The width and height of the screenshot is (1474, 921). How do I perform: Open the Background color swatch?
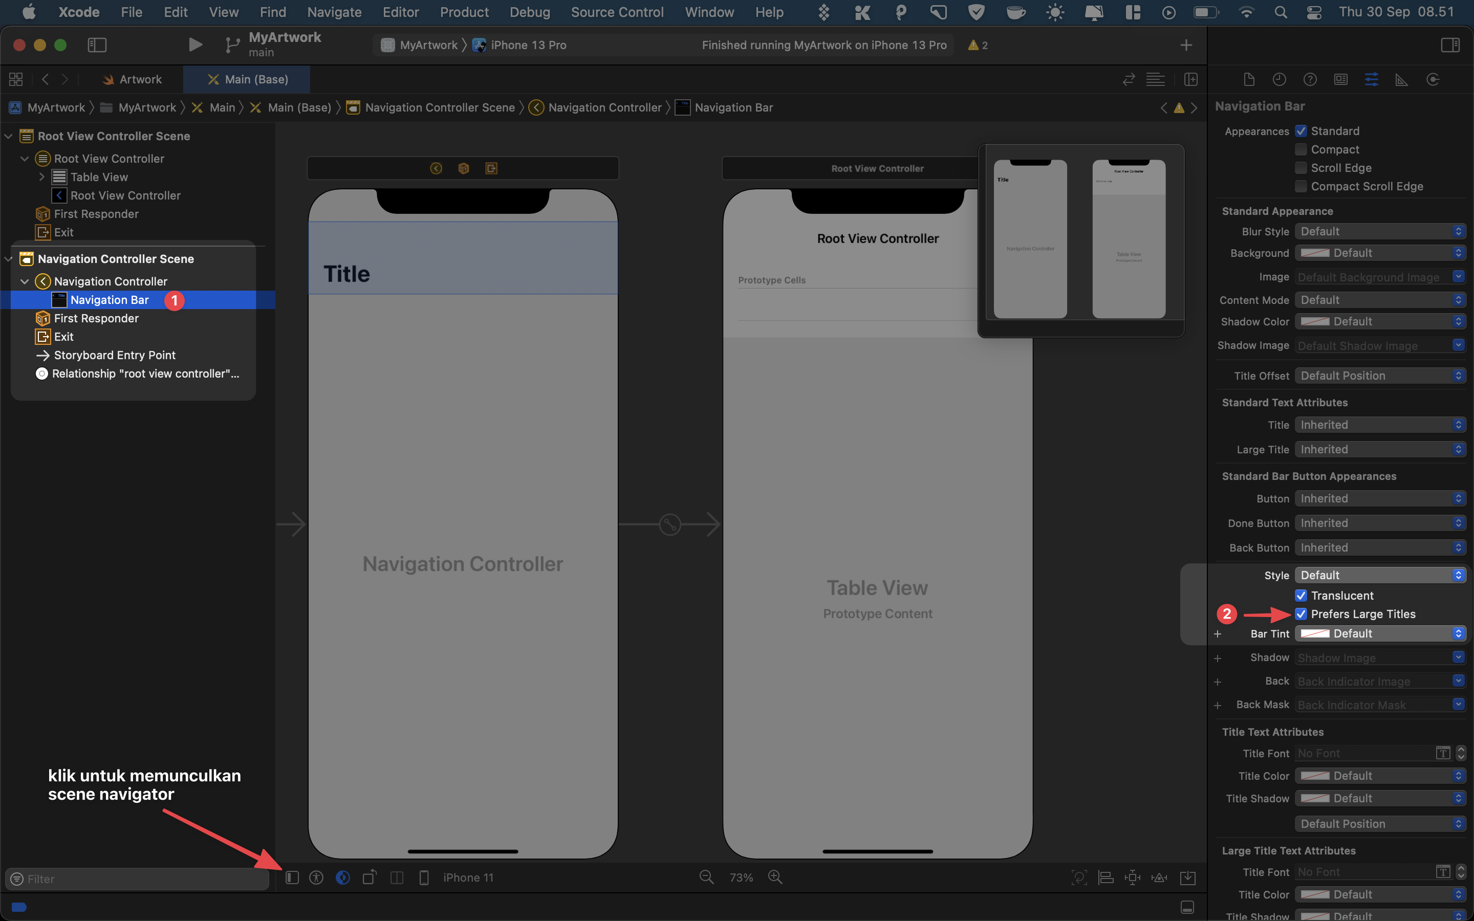click(x=1316, y=253)
